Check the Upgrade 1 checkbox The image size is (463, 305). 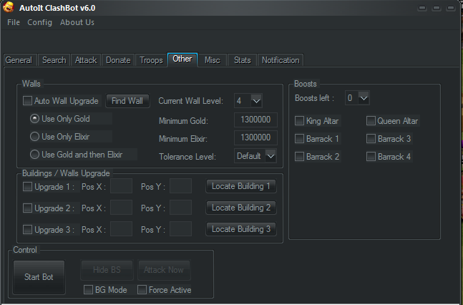click(27, 186)
